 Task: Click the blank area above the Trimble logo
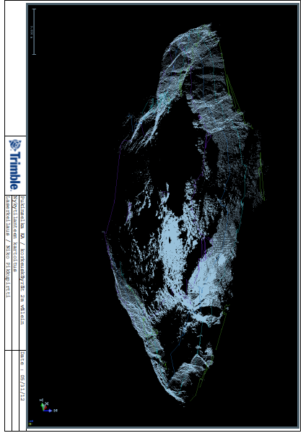pos(15,69)
